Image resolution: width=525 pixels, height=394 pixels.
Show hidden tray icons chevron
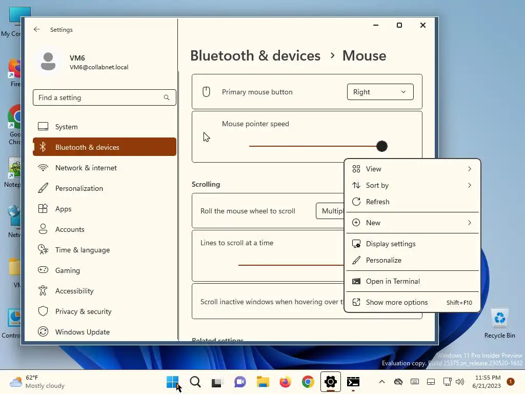[x=381, y=382]
